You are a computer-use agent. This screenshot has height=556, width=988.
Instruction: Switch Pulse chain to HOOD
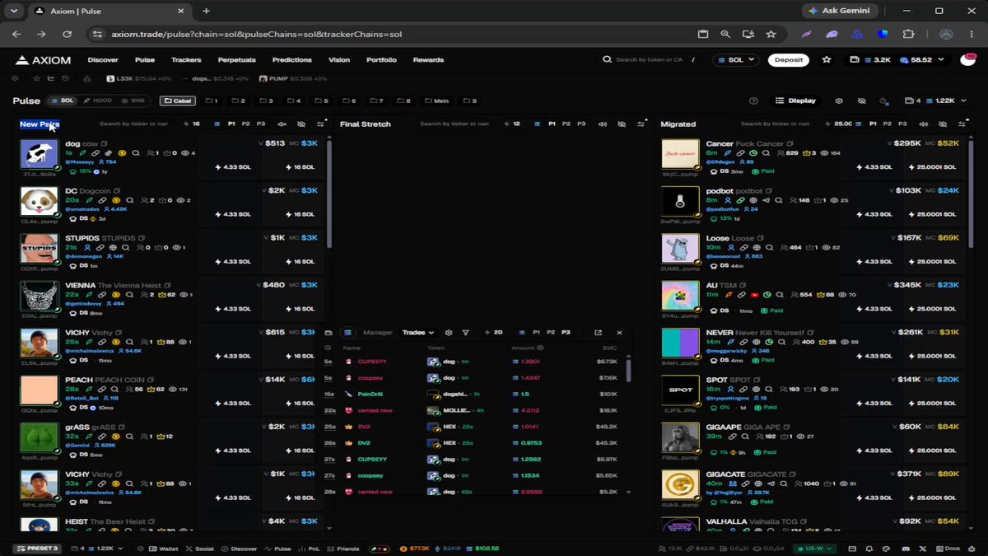tap(98, 100)
